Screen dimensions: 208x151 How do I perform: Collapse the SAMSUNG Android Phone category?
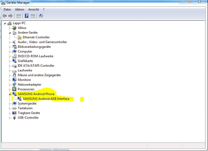(x=10, y=94)
